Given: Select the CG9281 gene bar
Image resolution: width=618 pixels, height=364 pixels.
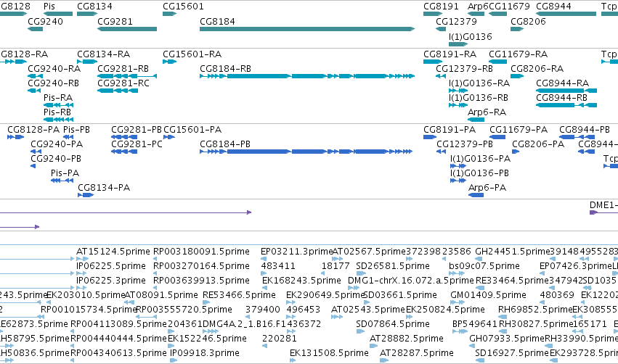Looking at the screenshot, I should pyautogui.click(x=127, y=29).
